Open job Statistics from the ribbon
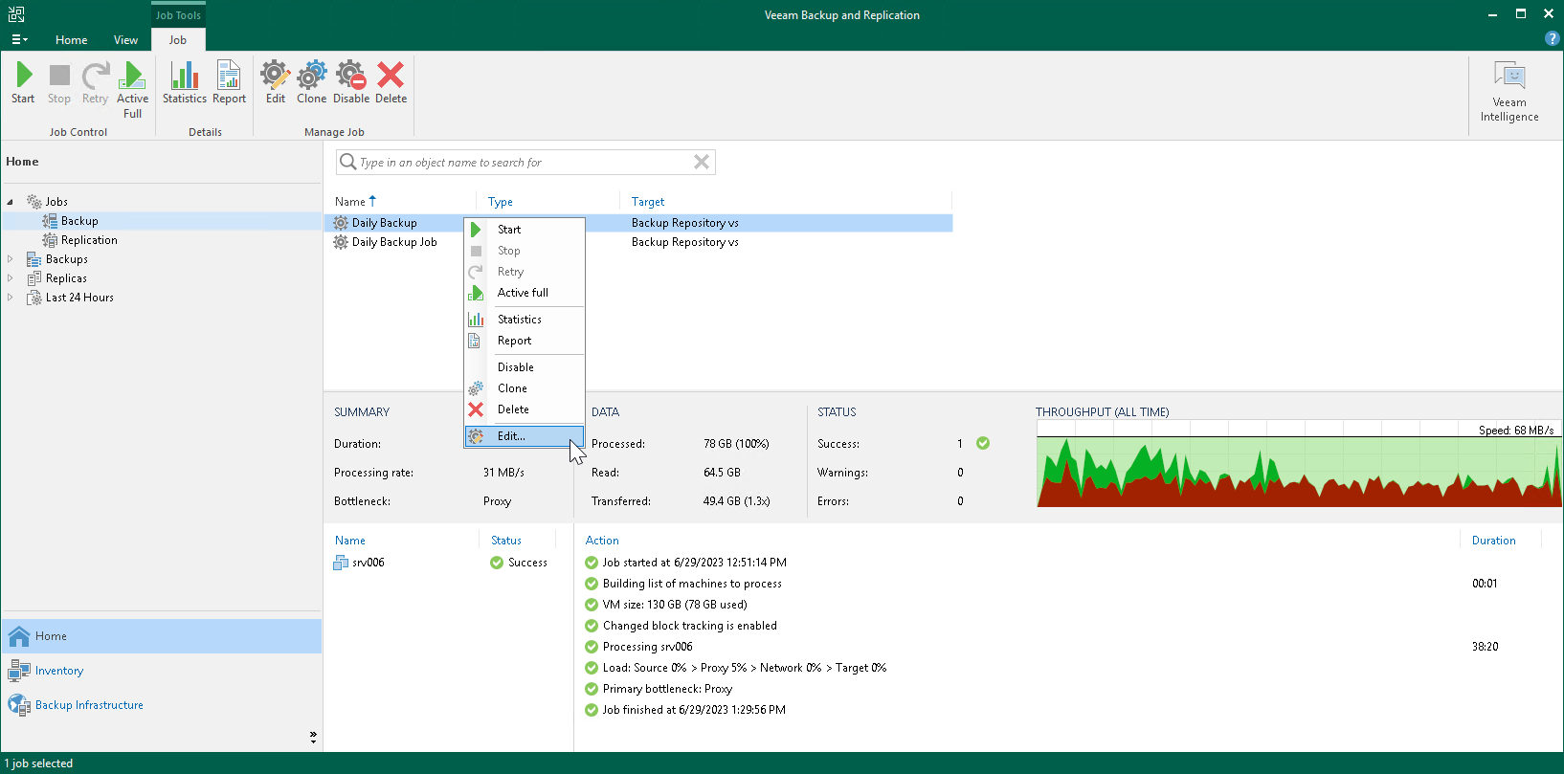The height and width of the screenshot is (774, 1564). pos(184,83)
